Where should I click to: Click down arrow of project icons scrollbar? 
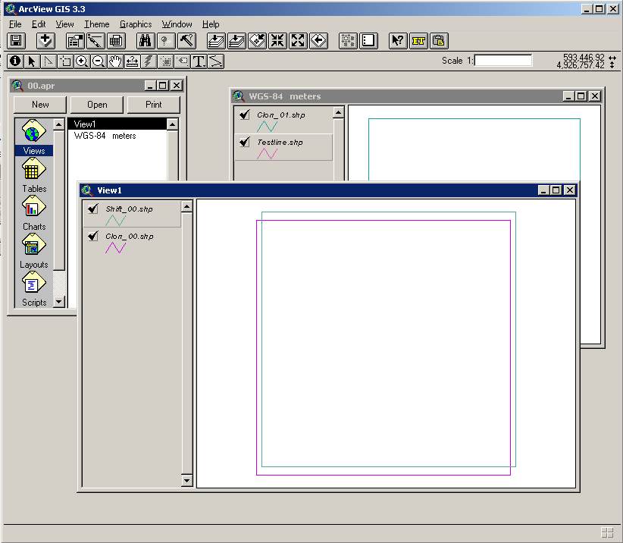59,302
